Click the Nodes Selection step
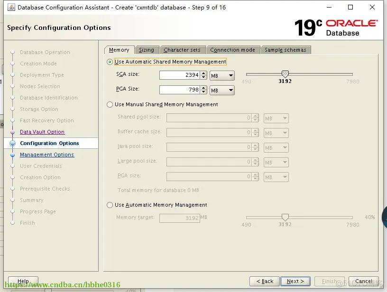The image size is (387, 292). click(x=40, y=86)
